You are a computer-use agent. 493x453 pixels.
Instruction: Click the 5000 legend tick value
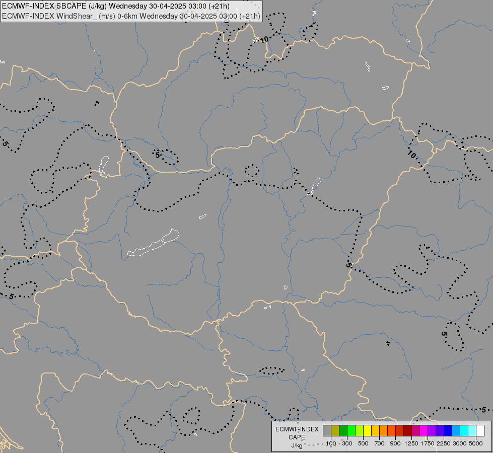point(476,443)
